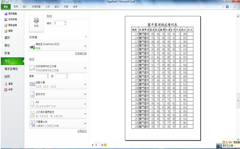Screen dimensions: 240x149
Task: Click the Close workbook icon in the sidebar
Action: pyautogui.click(x=6, y=31)
